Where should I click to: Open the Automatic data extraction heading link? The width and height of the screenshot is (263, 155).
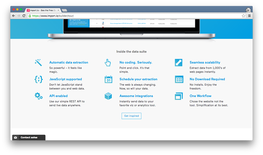68,62
